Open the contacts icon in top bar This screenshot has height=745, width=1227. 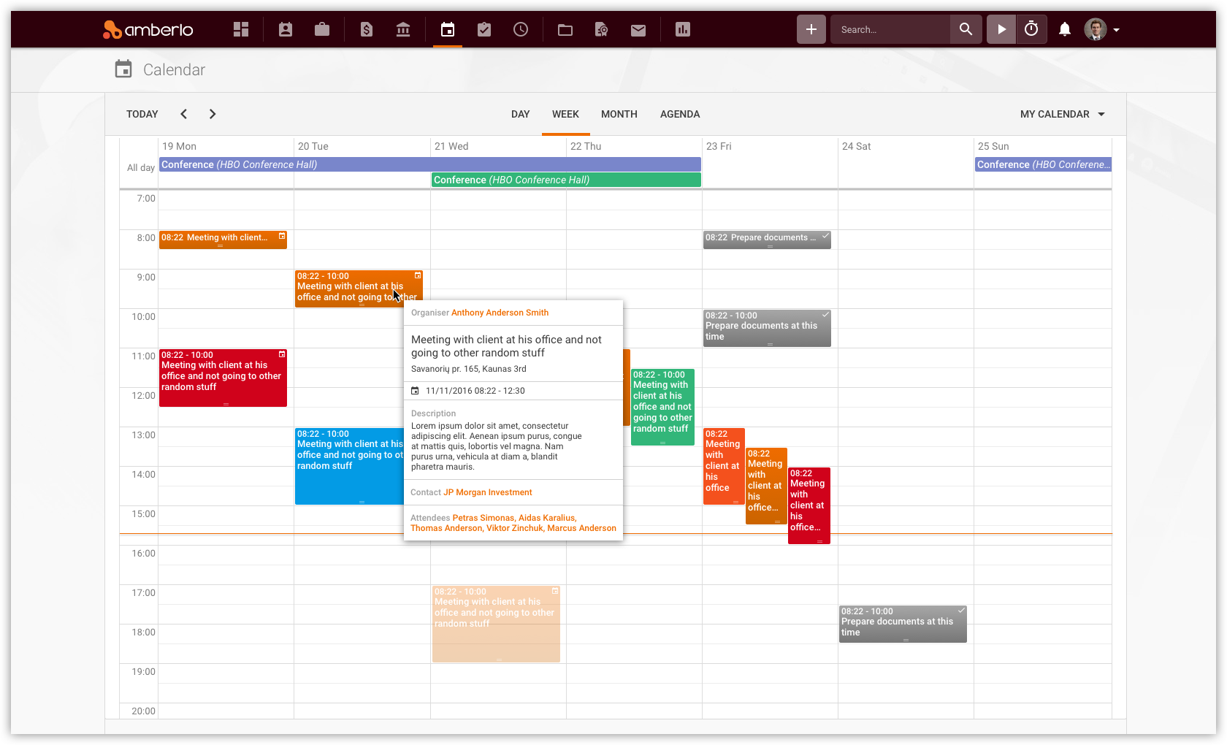(286, 29)
